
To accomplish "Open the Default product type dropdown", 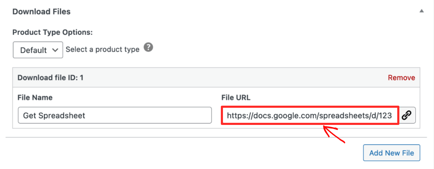I will 38,50.
